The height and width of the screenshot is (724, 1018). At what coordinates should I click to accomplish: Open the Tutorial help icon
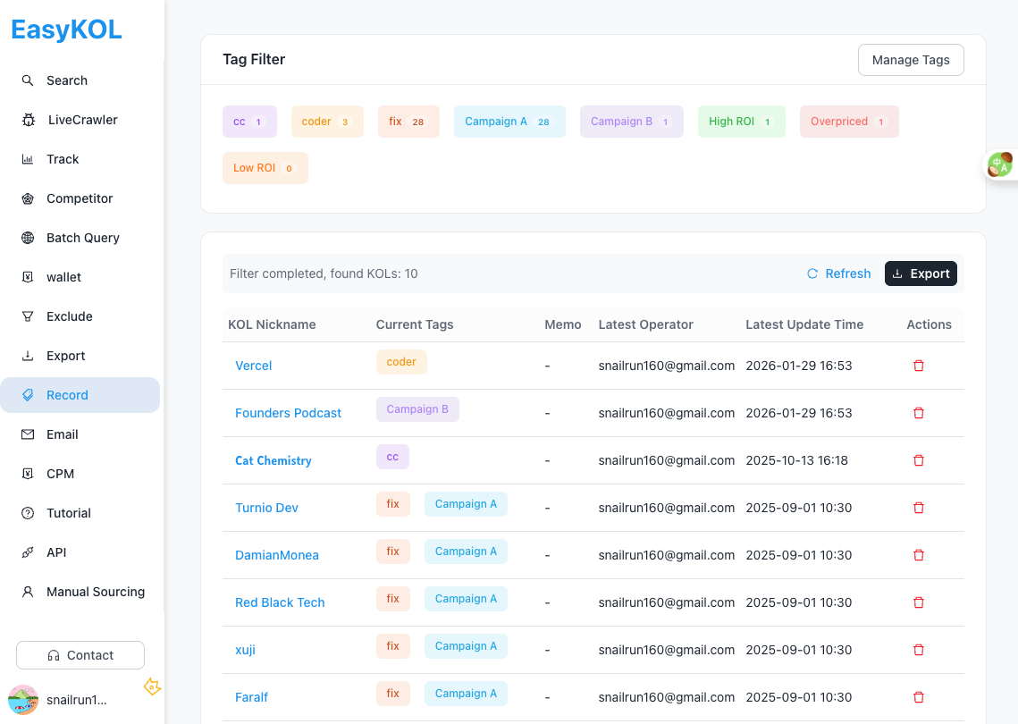pos(28,512)
